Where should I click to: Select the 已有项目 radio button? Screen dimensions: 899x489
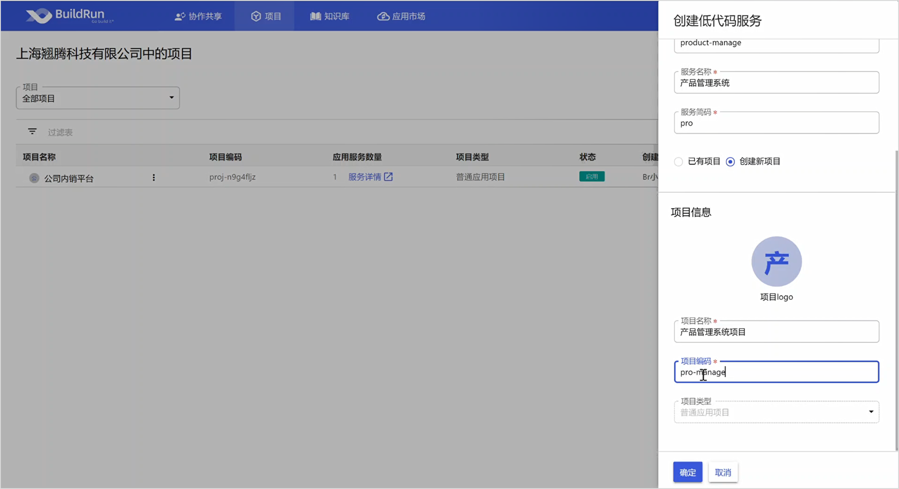tap(678, 162)
